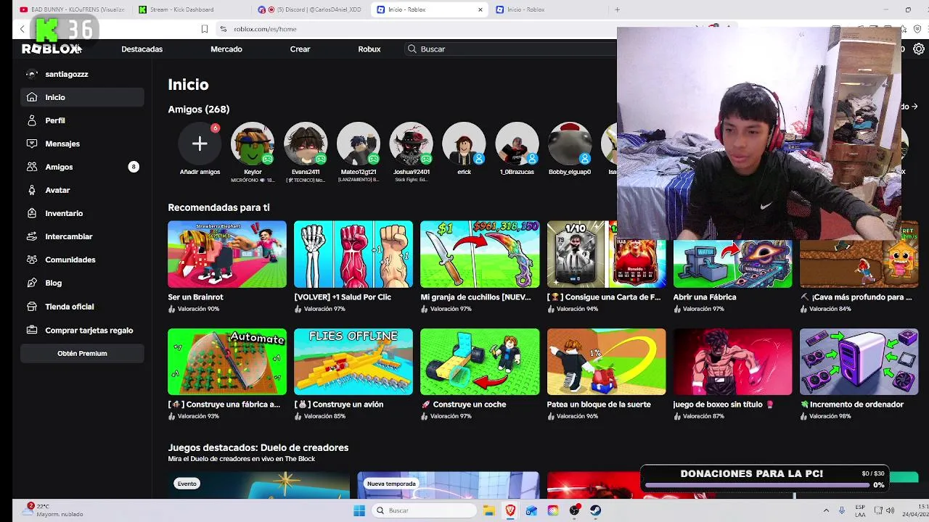Click the Evento featured game card

[259, 485]
